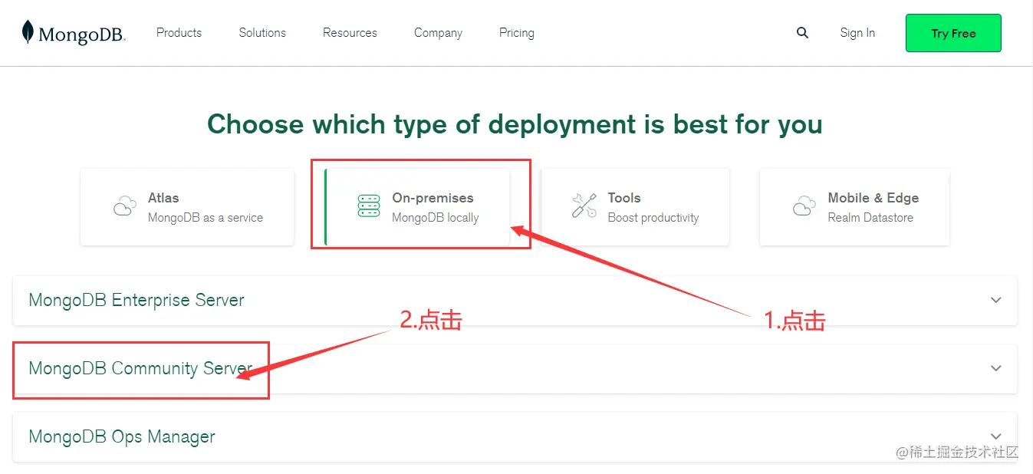Click the MongoDB wordmark text
1033x474 pixels.
tap(81, 35)
